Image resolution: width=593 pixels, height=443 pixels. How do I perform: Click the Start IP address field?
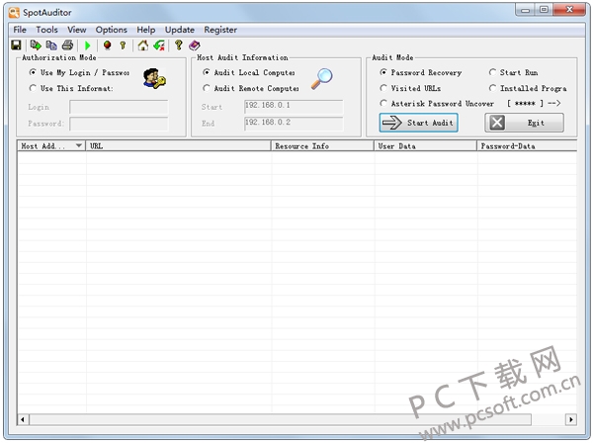pos(294,107)
